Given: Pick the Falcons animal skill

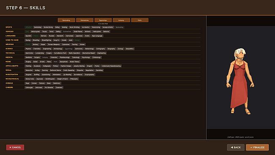Looking at the screenshot, I should click(42, 83).
